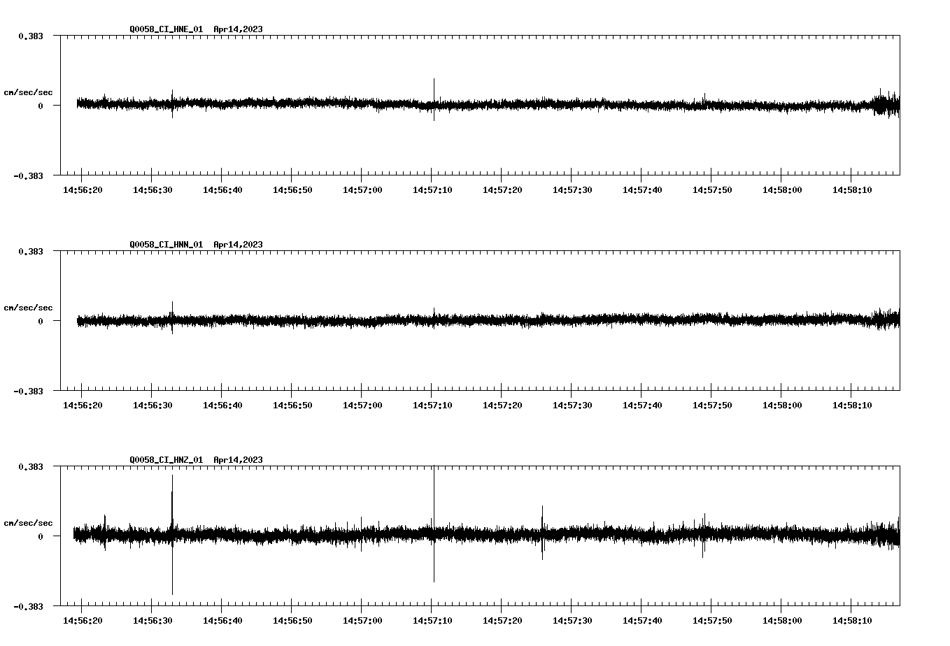Image resolution: width=950 pixels, height=646 pixels.
Task: Click the cm/sec/sec axis label of top plot
Action: pos(29,92)
